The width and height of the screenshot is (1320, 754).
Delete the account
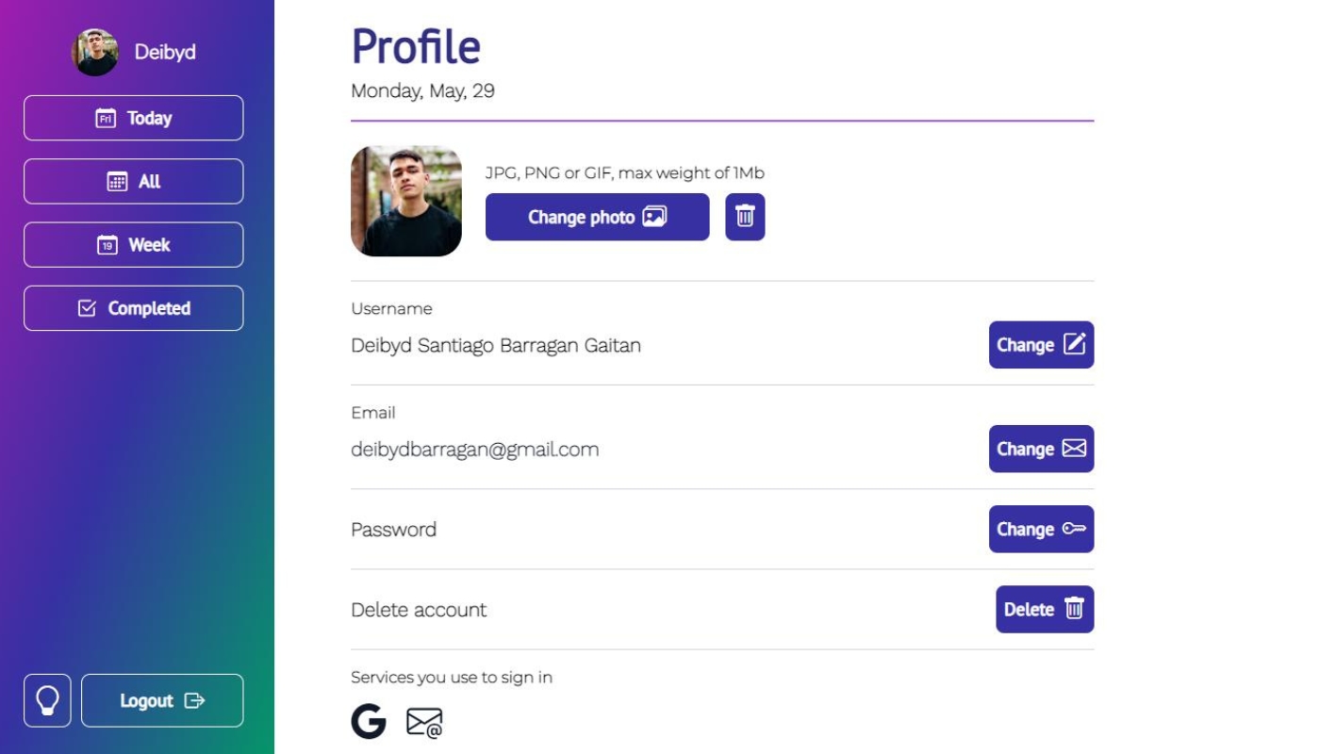coord(1045,609)
